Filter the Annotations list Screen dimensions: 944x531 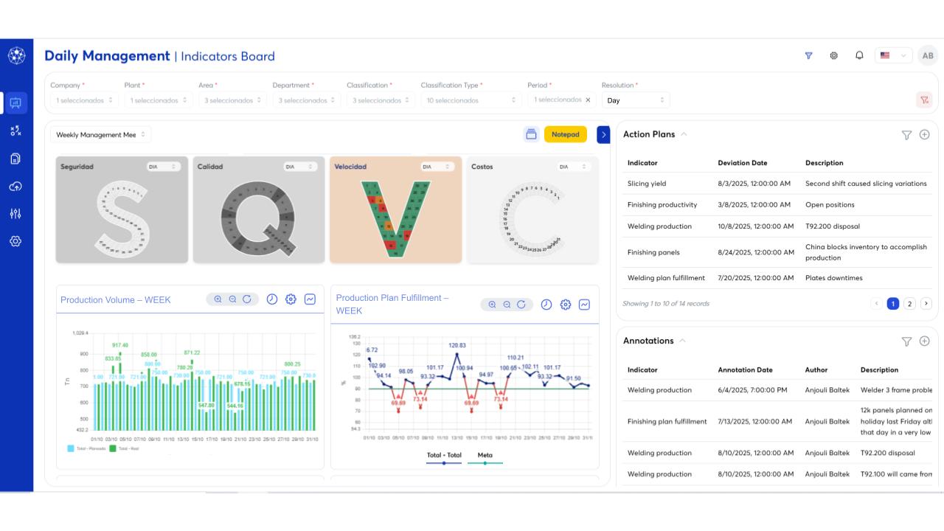(x=907, y=341)
